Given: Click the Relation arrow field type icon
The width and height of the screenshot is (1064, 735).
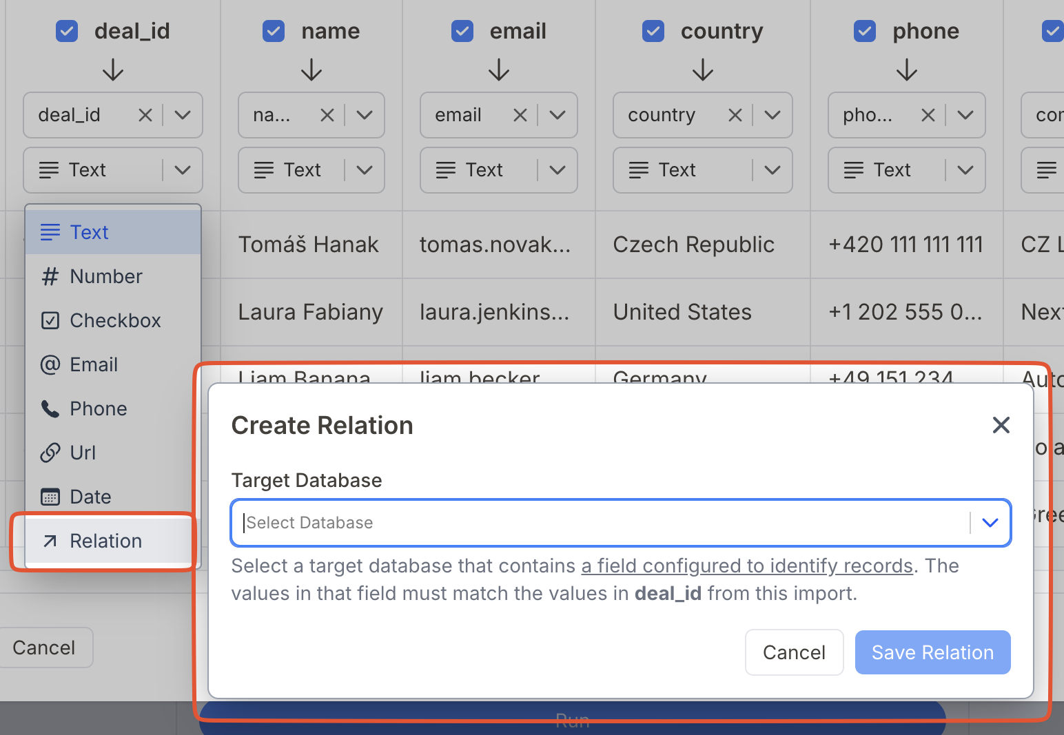Looking at the screenshot, I should [x=50, y=541].
